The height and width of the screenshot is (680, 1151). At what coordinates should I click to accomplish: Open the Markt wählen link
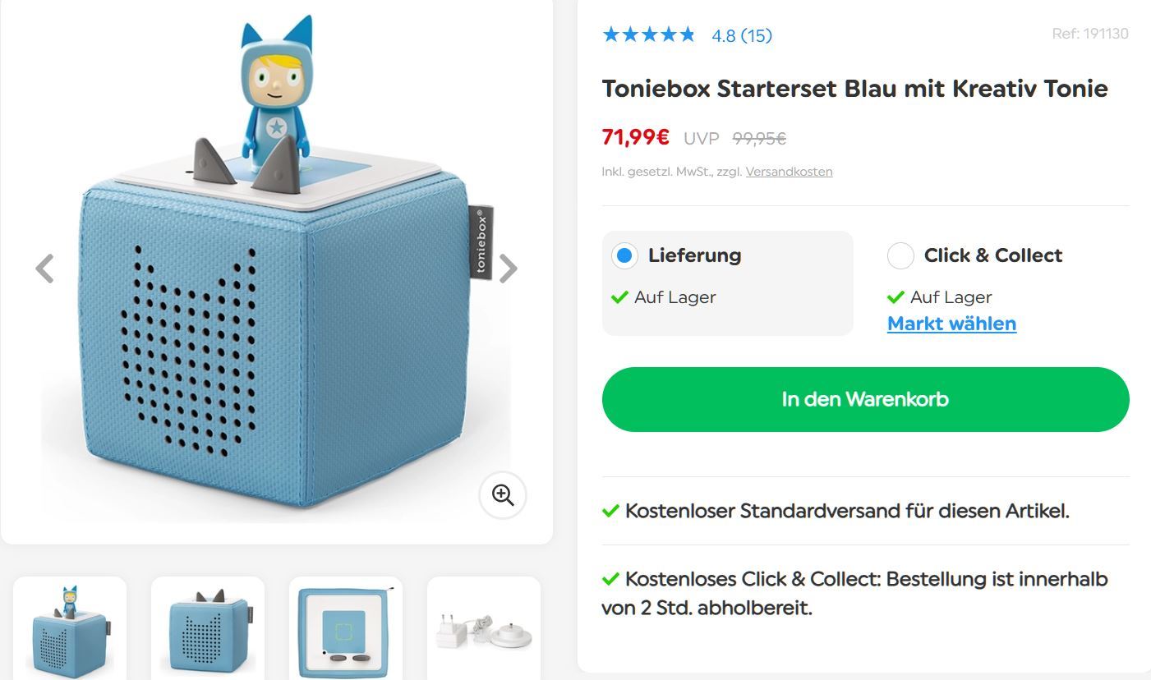click(951, 324)
